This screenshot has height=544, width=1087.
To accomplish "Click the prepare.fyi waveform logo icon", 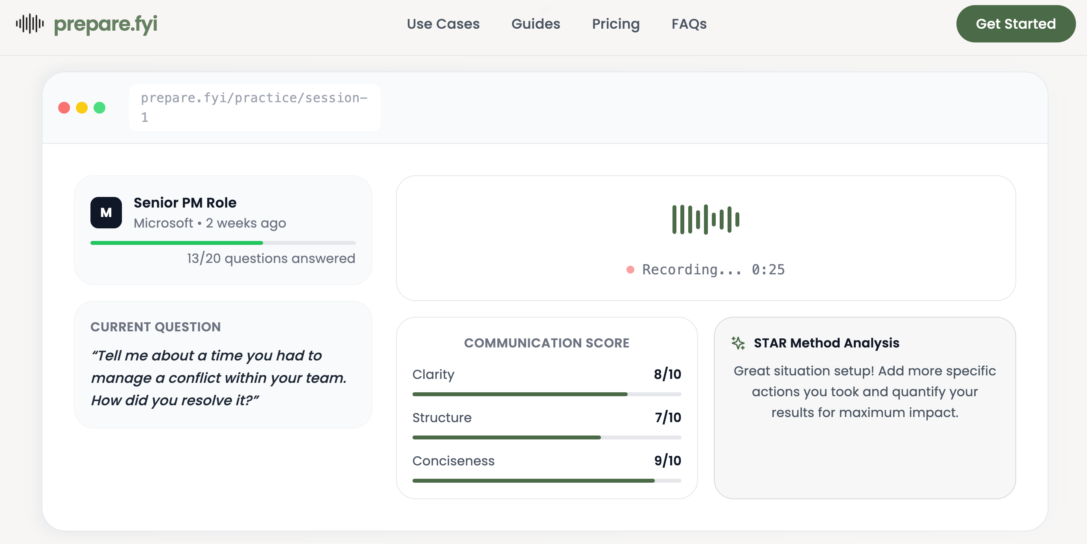I will coord(29,24).
